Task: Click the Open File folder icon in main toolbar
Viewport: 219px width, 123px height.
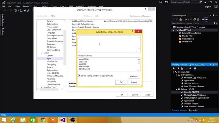Action: tap(21, 11)
